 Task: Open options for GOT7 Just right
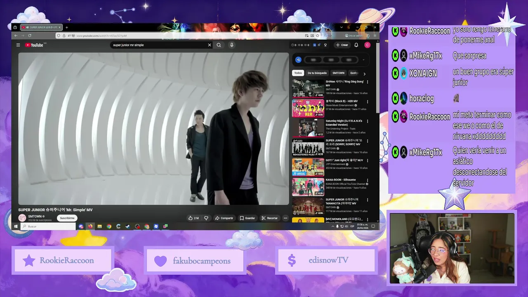[x=368, y=160]
